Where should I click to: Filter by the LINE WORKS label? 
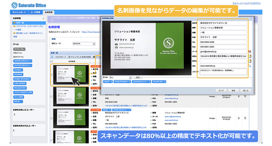click(x=20, y=83)
